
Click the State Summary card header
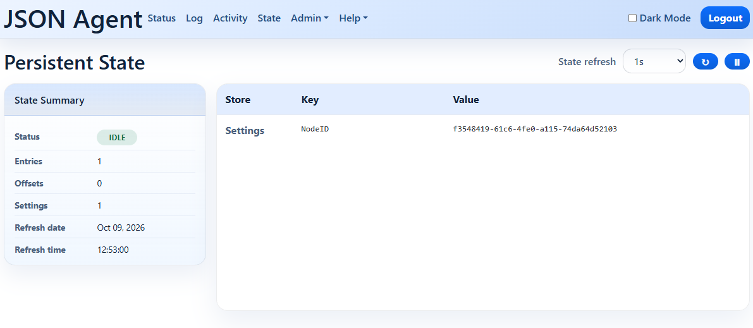[105, 100]
